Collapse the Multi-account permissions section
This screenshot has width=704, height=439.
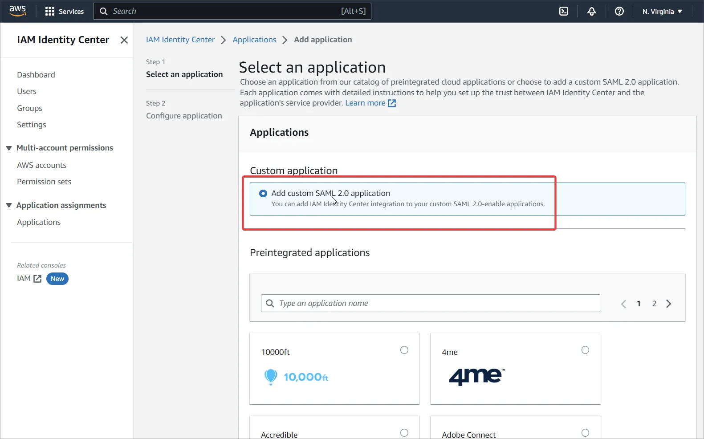(x=9, y=148)
